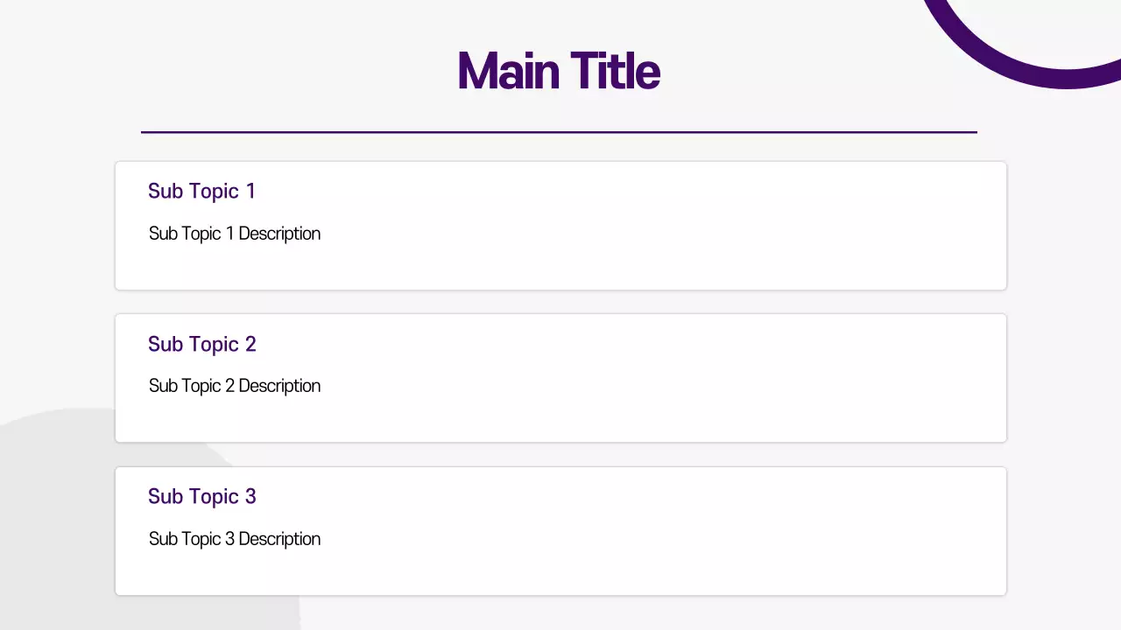Click the number 3 in Sub Topic 3 heading
The image size is (1121, 630).
250,496
